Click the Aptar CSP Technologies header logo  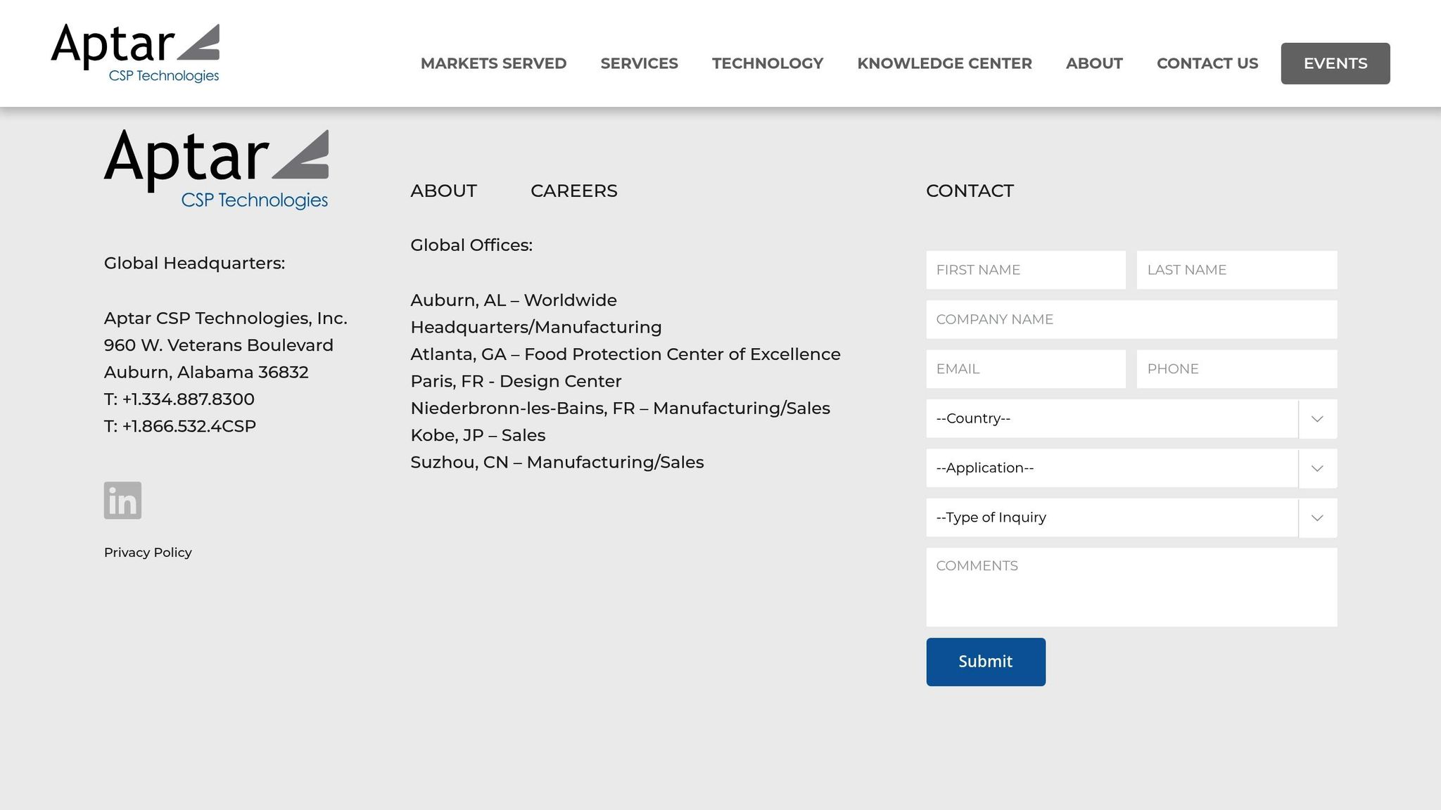[x=135, y=53]
